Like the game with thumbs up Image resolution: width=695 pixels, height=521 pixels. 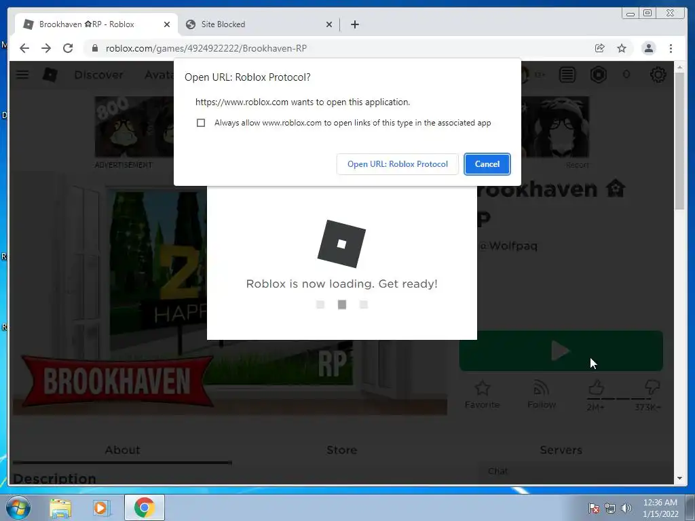click(596, 389)
